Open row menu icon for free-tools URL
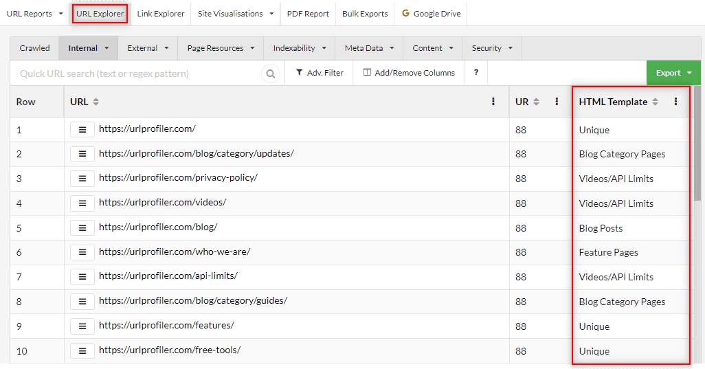 coord(82,351)
